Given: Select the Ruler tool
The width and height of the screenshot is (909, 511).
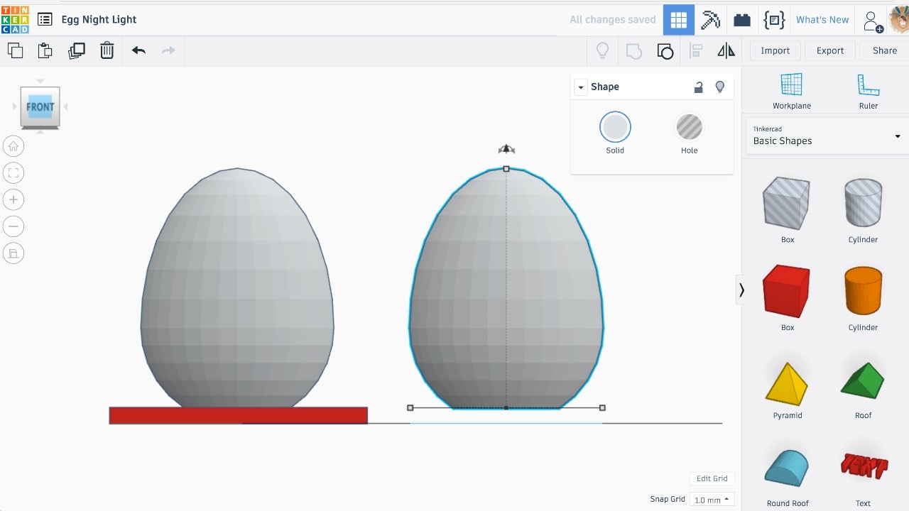Looking at the screenshot, I should click(x=868, y=91).
